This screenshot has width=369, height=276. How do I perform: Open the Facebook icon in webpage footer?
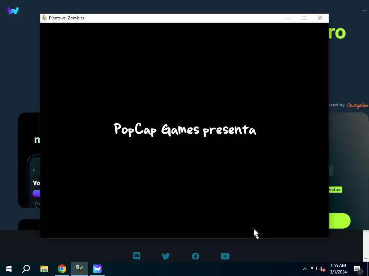coord(195,256)
